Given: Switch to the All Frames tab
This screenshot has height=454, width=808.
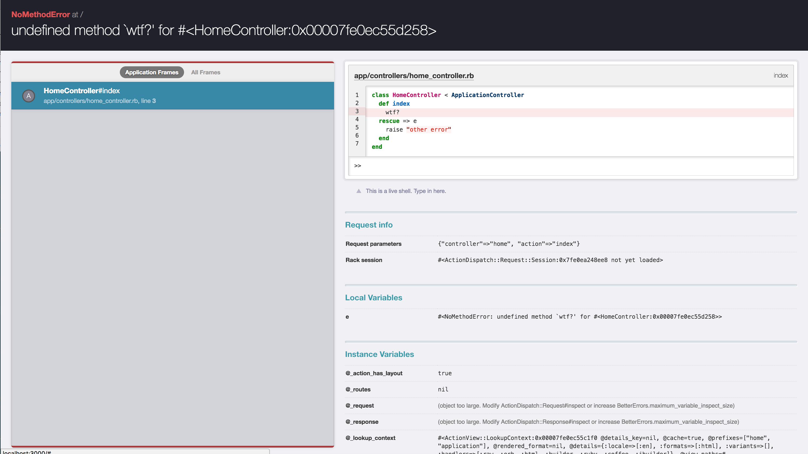Looking at the screenshot, I should pos(205,72).
